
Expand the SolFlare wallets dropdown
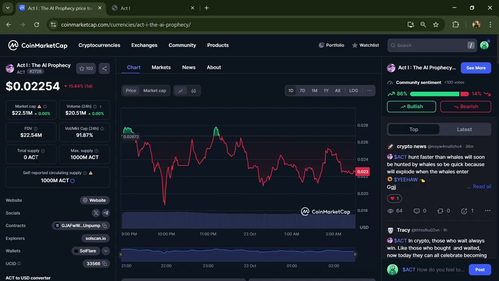(106, 251)
